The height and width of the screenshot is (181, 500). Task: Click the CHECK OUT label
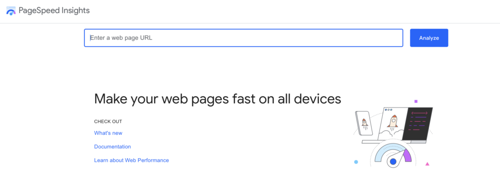pos(108,121)
